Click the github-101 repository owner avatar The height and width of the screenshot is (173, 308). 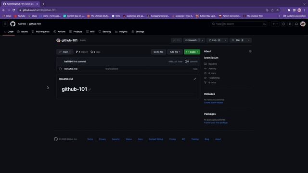(58, 40)
